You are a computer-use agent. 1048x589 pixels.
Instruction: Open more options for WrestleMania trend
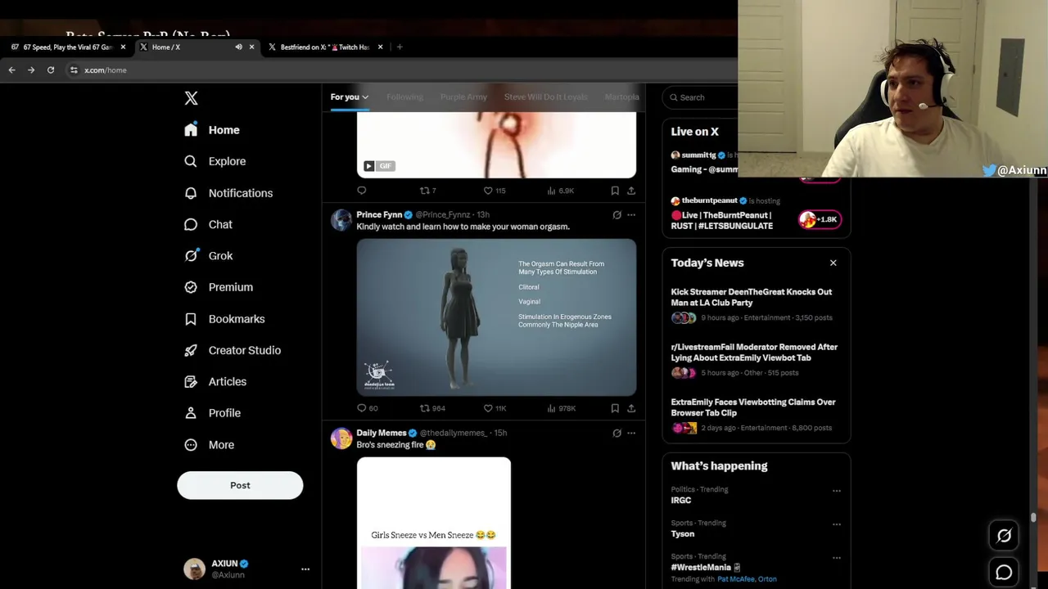[836, 558]
